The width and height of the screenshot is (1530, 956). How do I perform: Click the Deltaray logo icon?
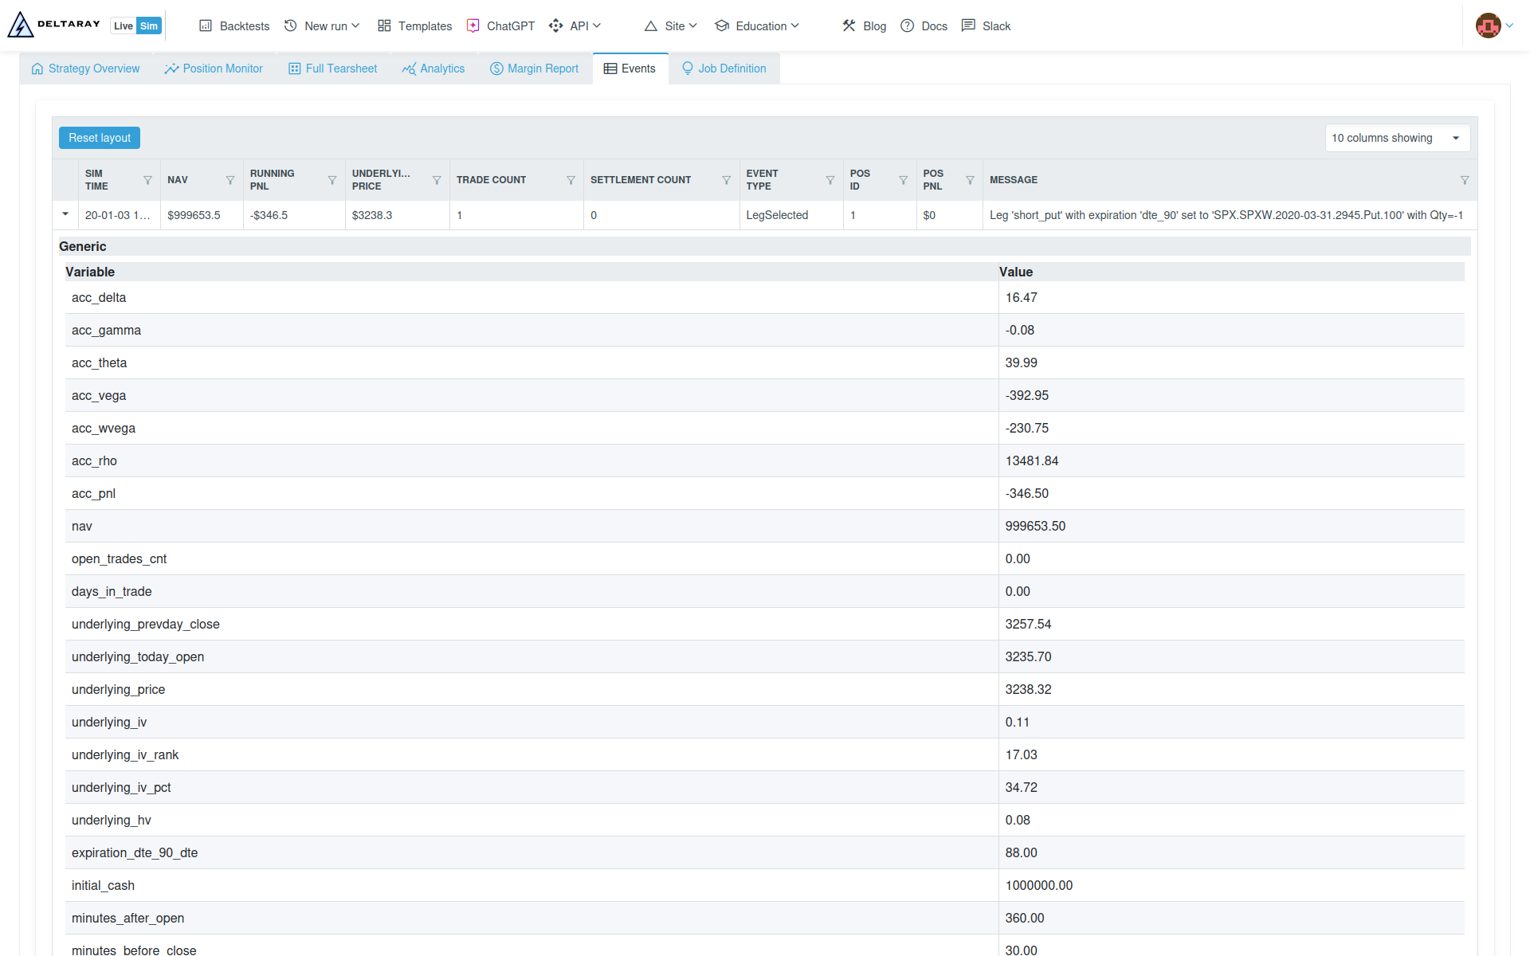[x=20, y=25]
